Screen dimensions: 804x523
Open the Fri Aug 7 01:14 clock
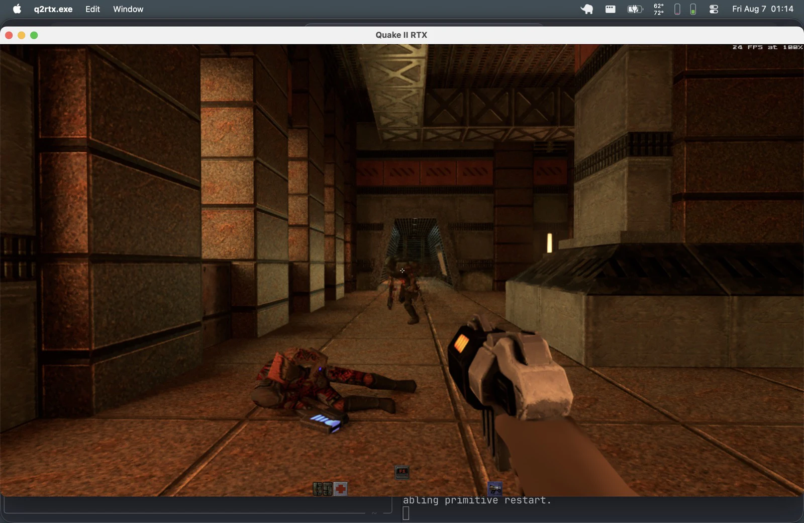pyautogui.click(x=763, y=9)
